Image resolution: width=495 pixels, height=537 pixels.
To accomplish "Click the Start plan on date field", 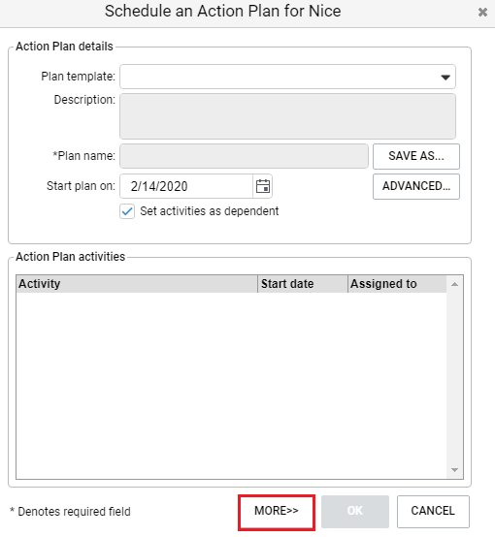I will coord(186,186).
